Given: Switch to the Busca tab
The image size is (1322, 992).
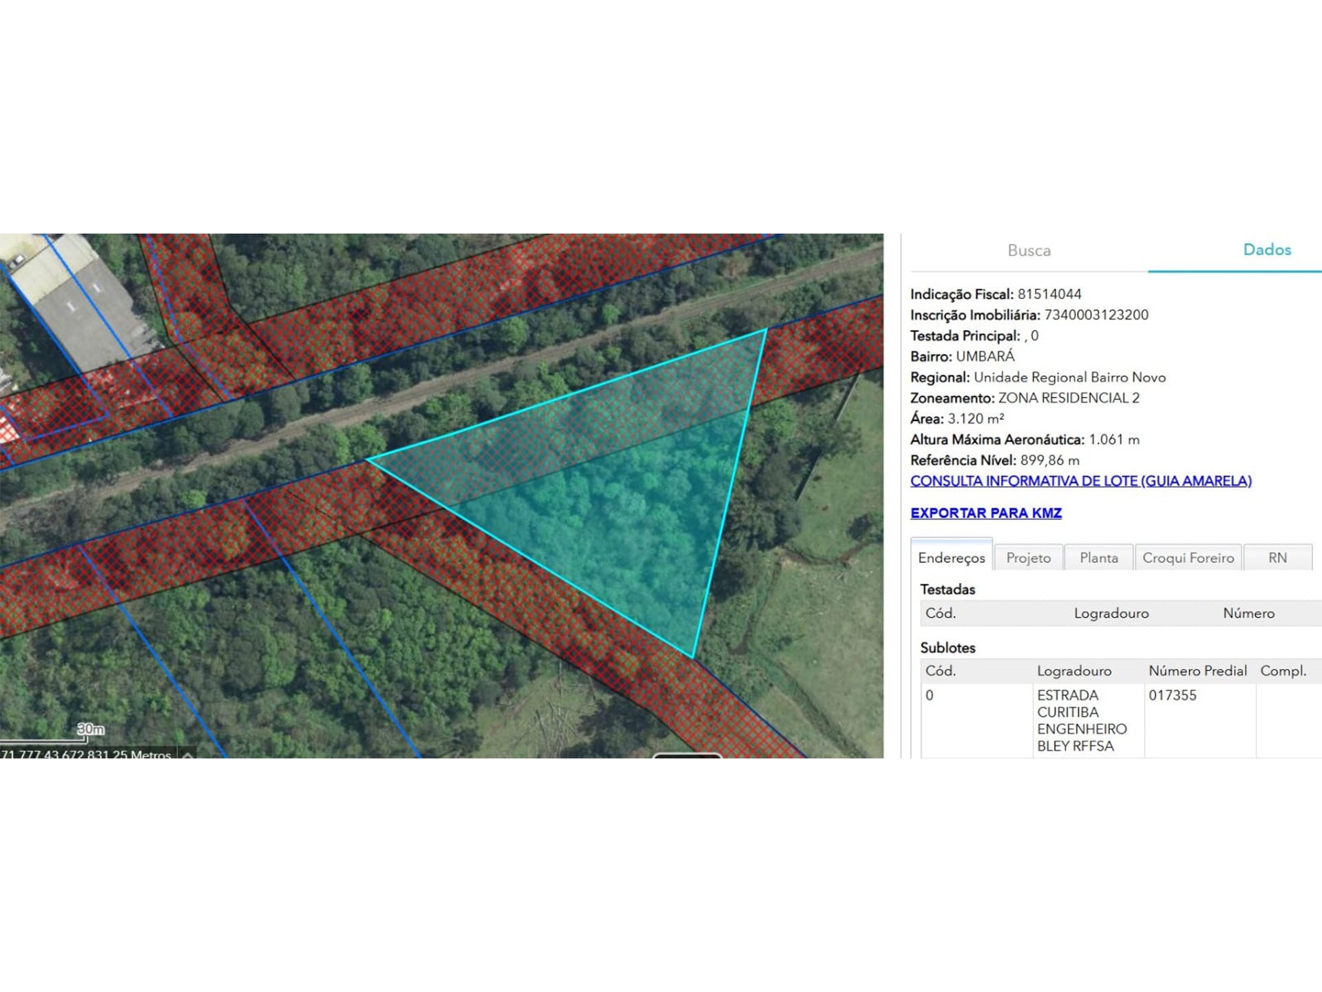Looking at the screenshot, I should [x=1029, y=250].
